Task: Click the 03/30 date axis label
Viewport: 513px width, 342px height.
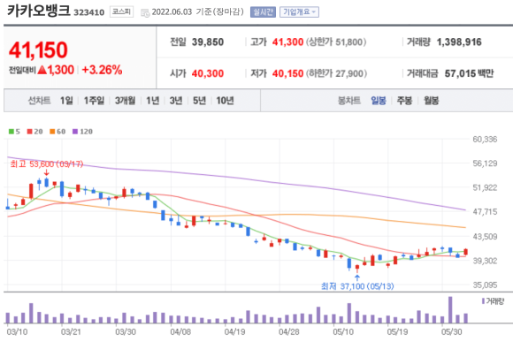Action: tap(126, 332)
